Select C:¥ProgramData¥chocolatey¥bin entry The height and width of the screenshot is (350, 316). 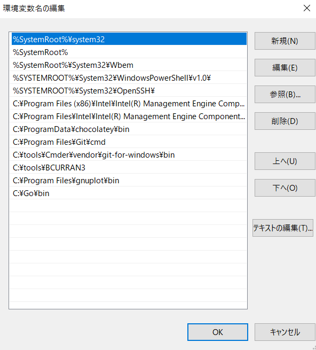point(129,129)
